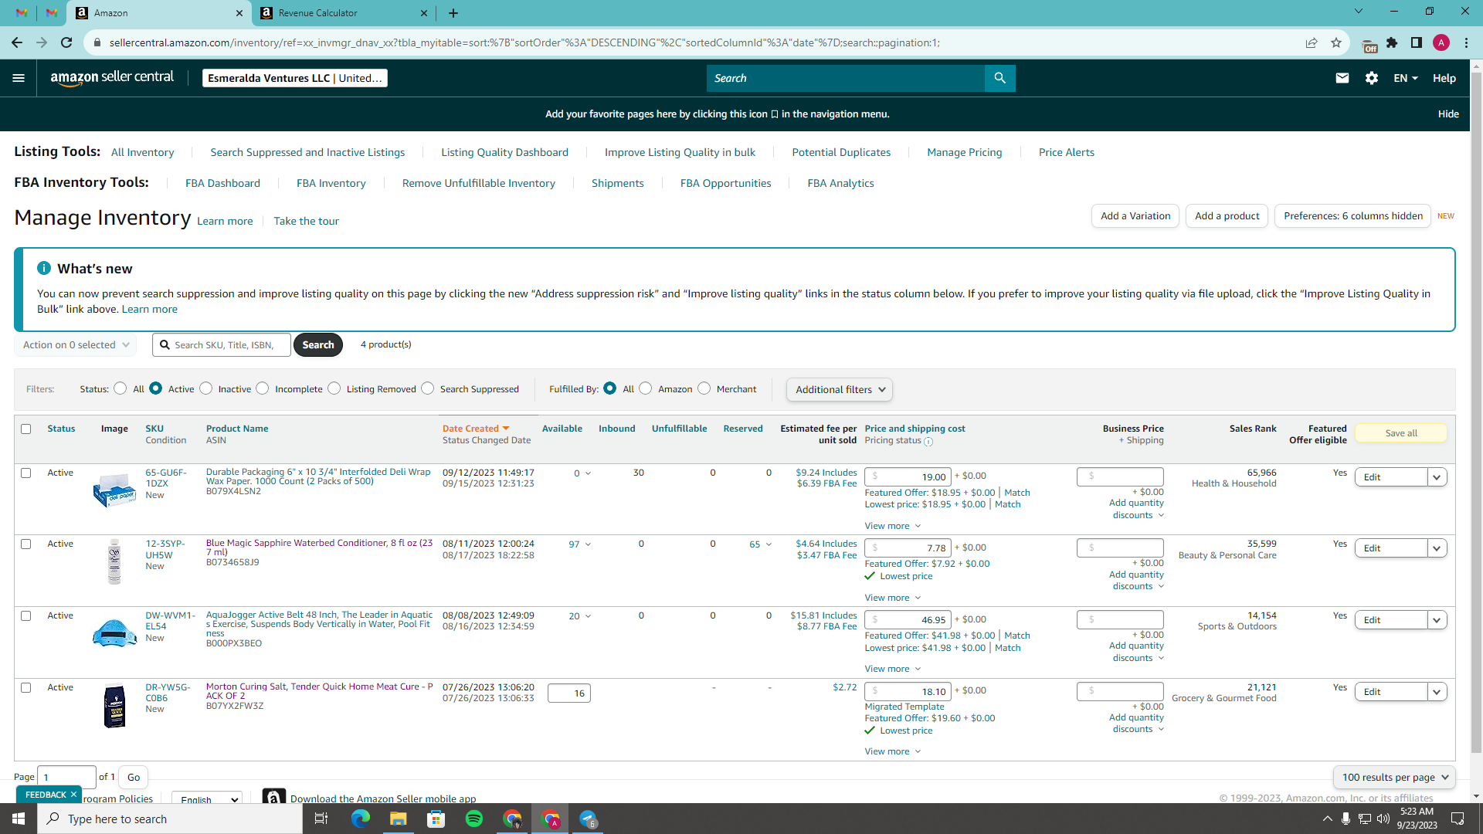Image resolution: width=1483 pixels, height=834 pixels.
Task: Open Chrome profile avatar A
Action: click(x=1441, y=42)
